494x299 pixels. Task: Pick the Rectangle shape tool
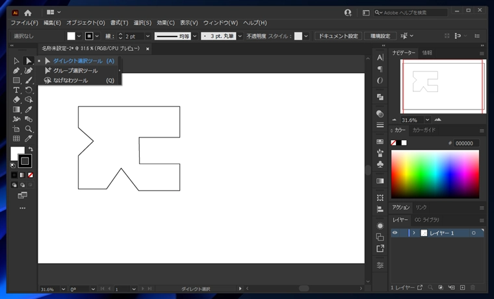click(16, 80)
